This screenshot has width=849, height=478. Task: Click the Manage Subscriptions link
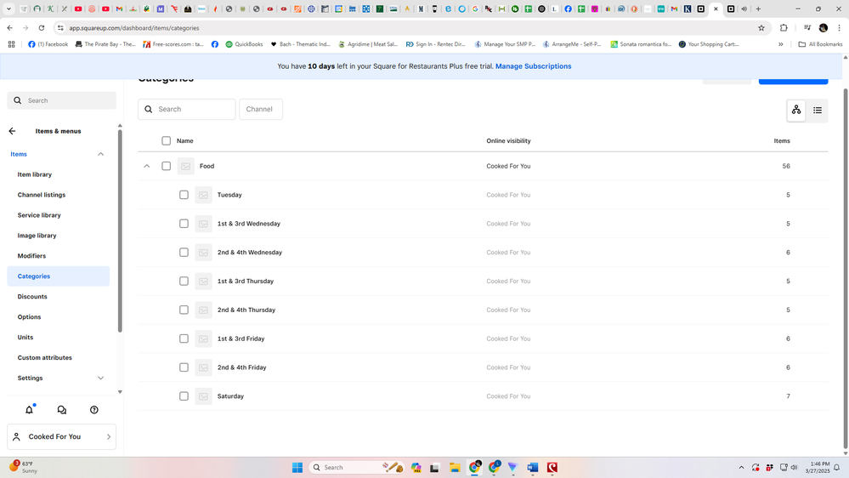click(x=533, y=66)
